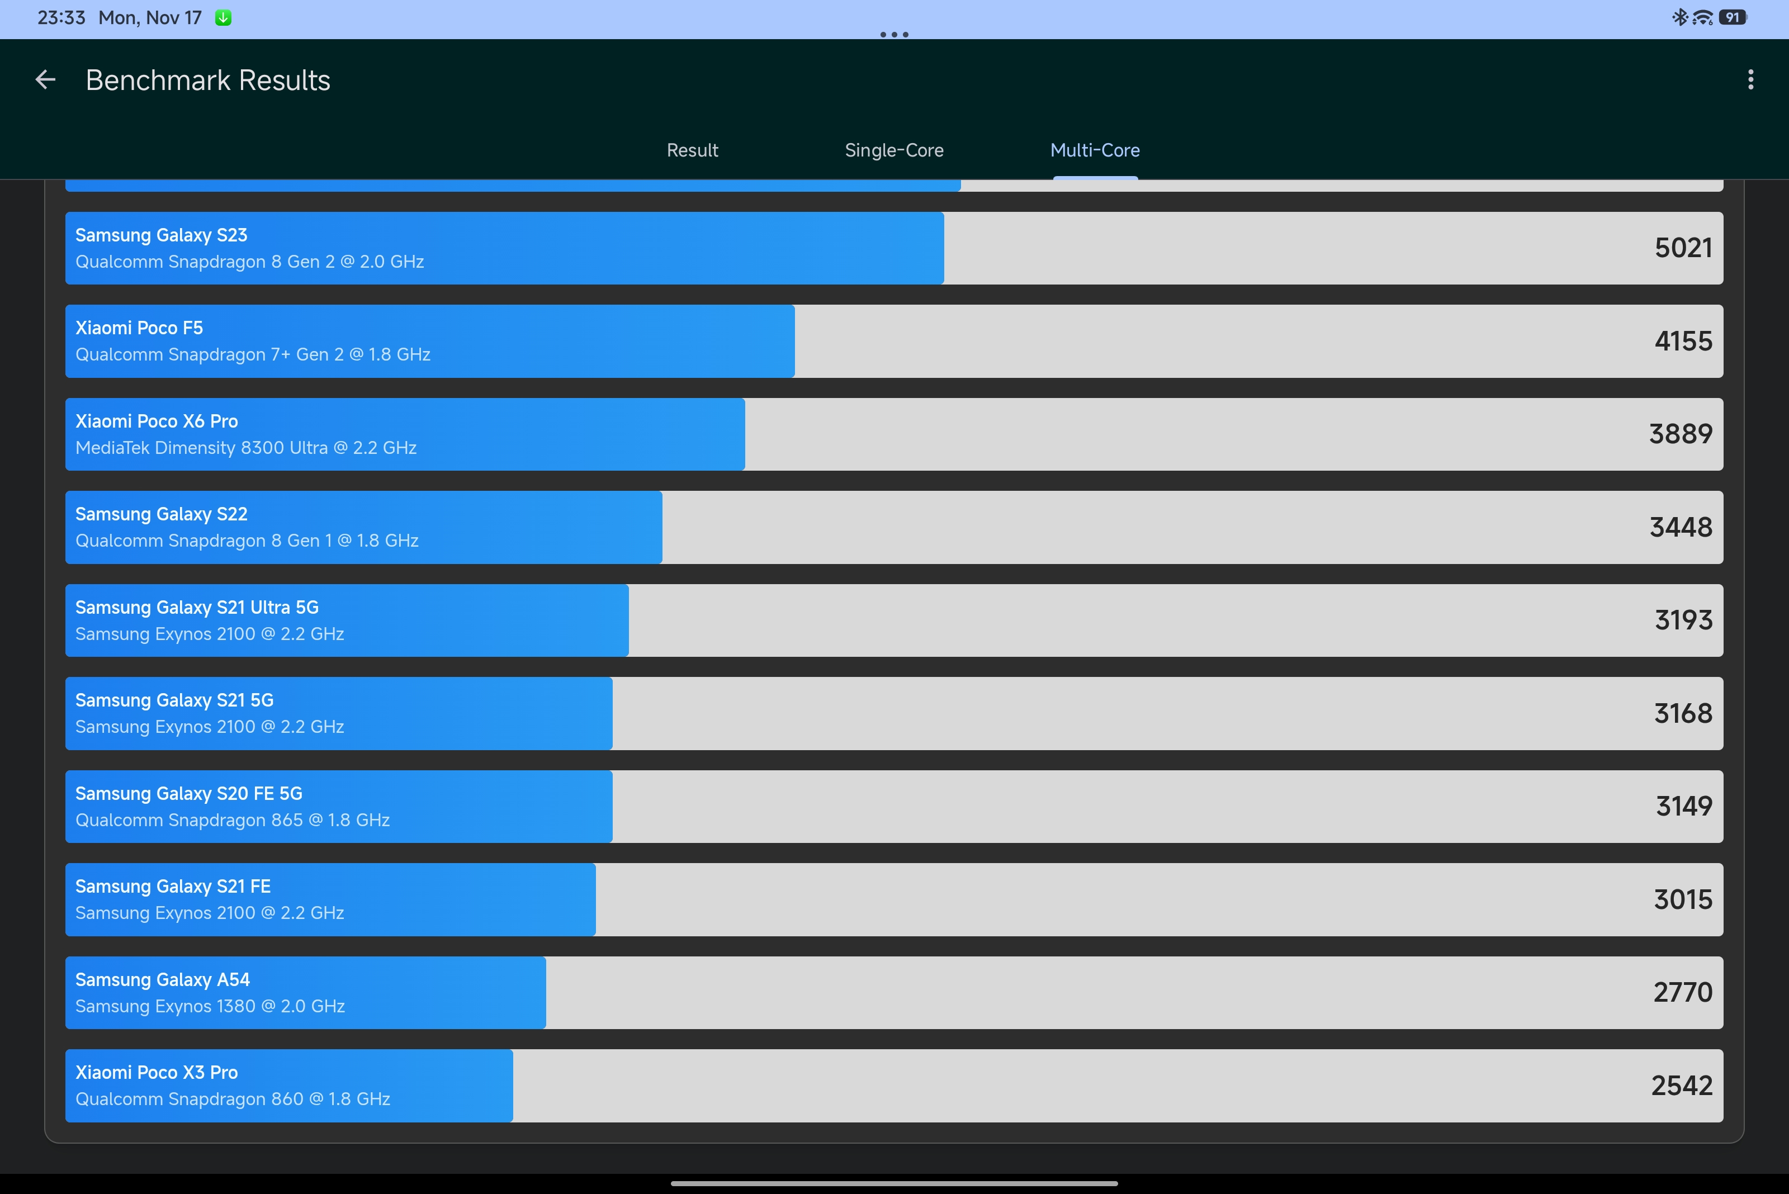Switch to the Single-Core tab
Image resolution: width=1789 pixels, height=1194 pixels.
(x=894, y=150)
